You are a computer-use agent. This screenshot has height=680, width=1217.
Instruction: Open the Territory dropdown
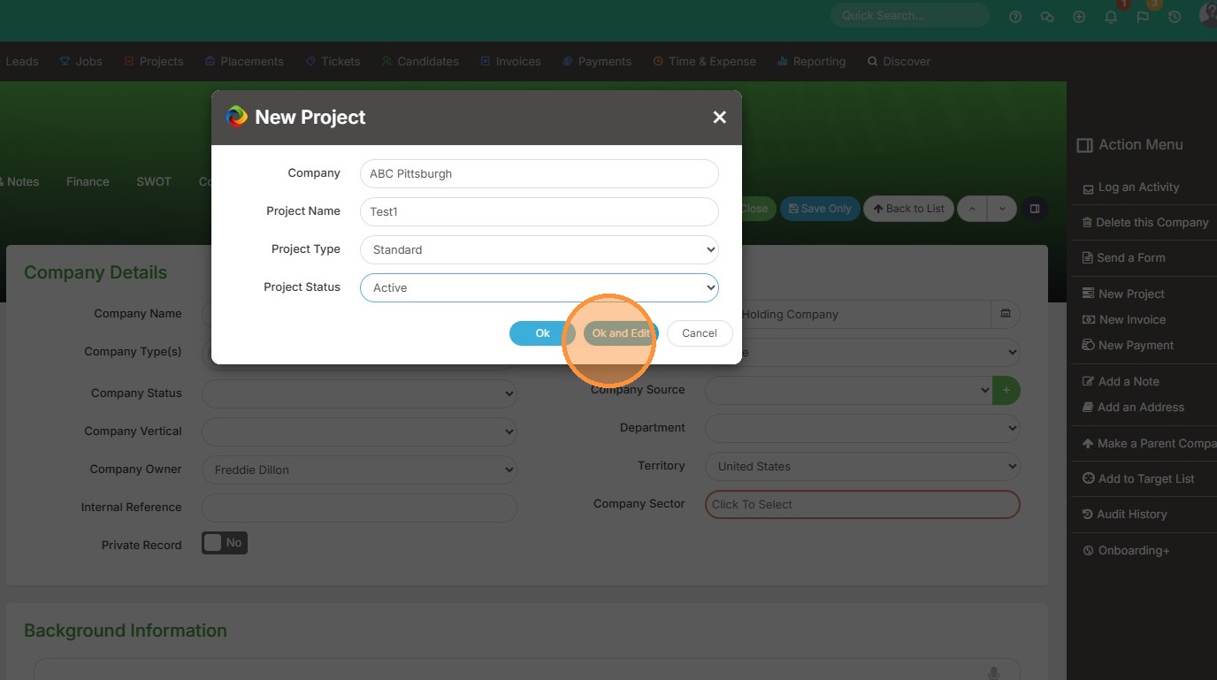point(862,466)
